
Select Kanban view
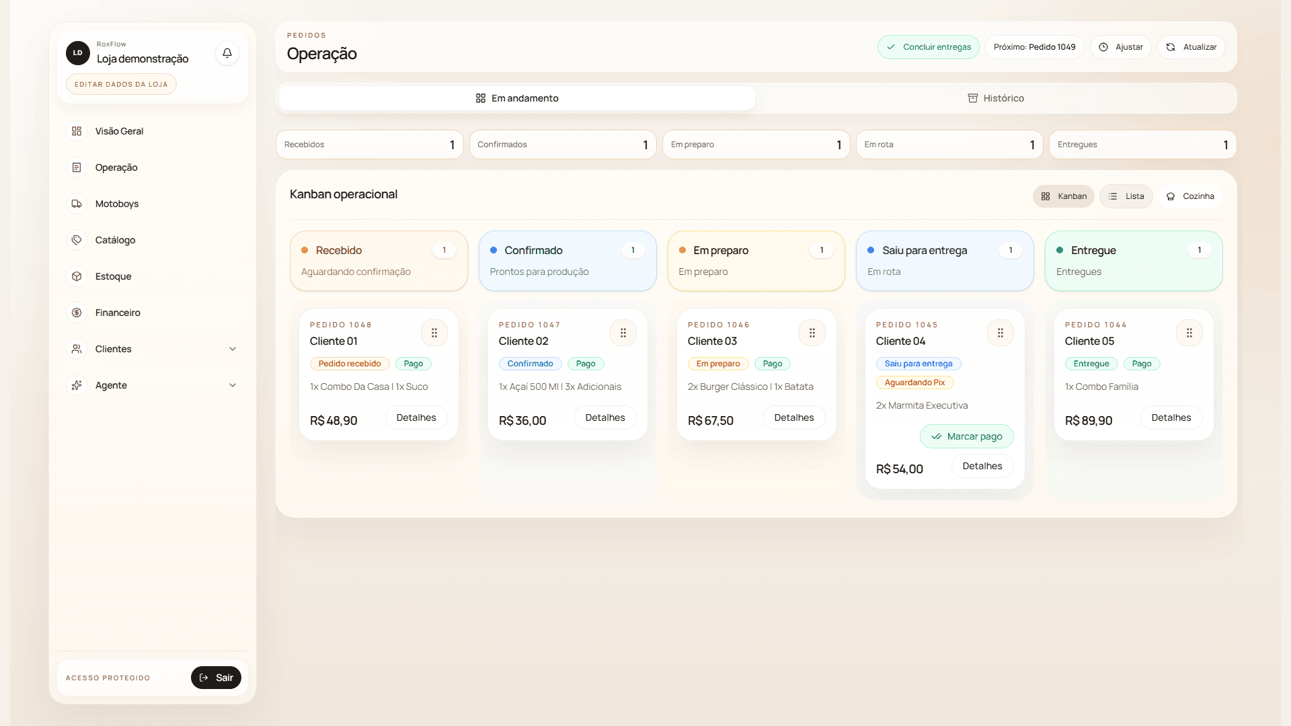[1064, 196]
